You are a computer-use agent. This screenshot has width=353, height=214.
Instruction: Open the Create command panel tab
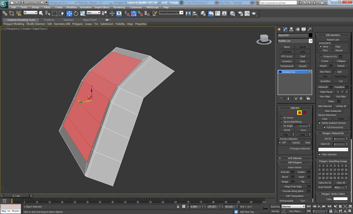[x=280, y=29]
